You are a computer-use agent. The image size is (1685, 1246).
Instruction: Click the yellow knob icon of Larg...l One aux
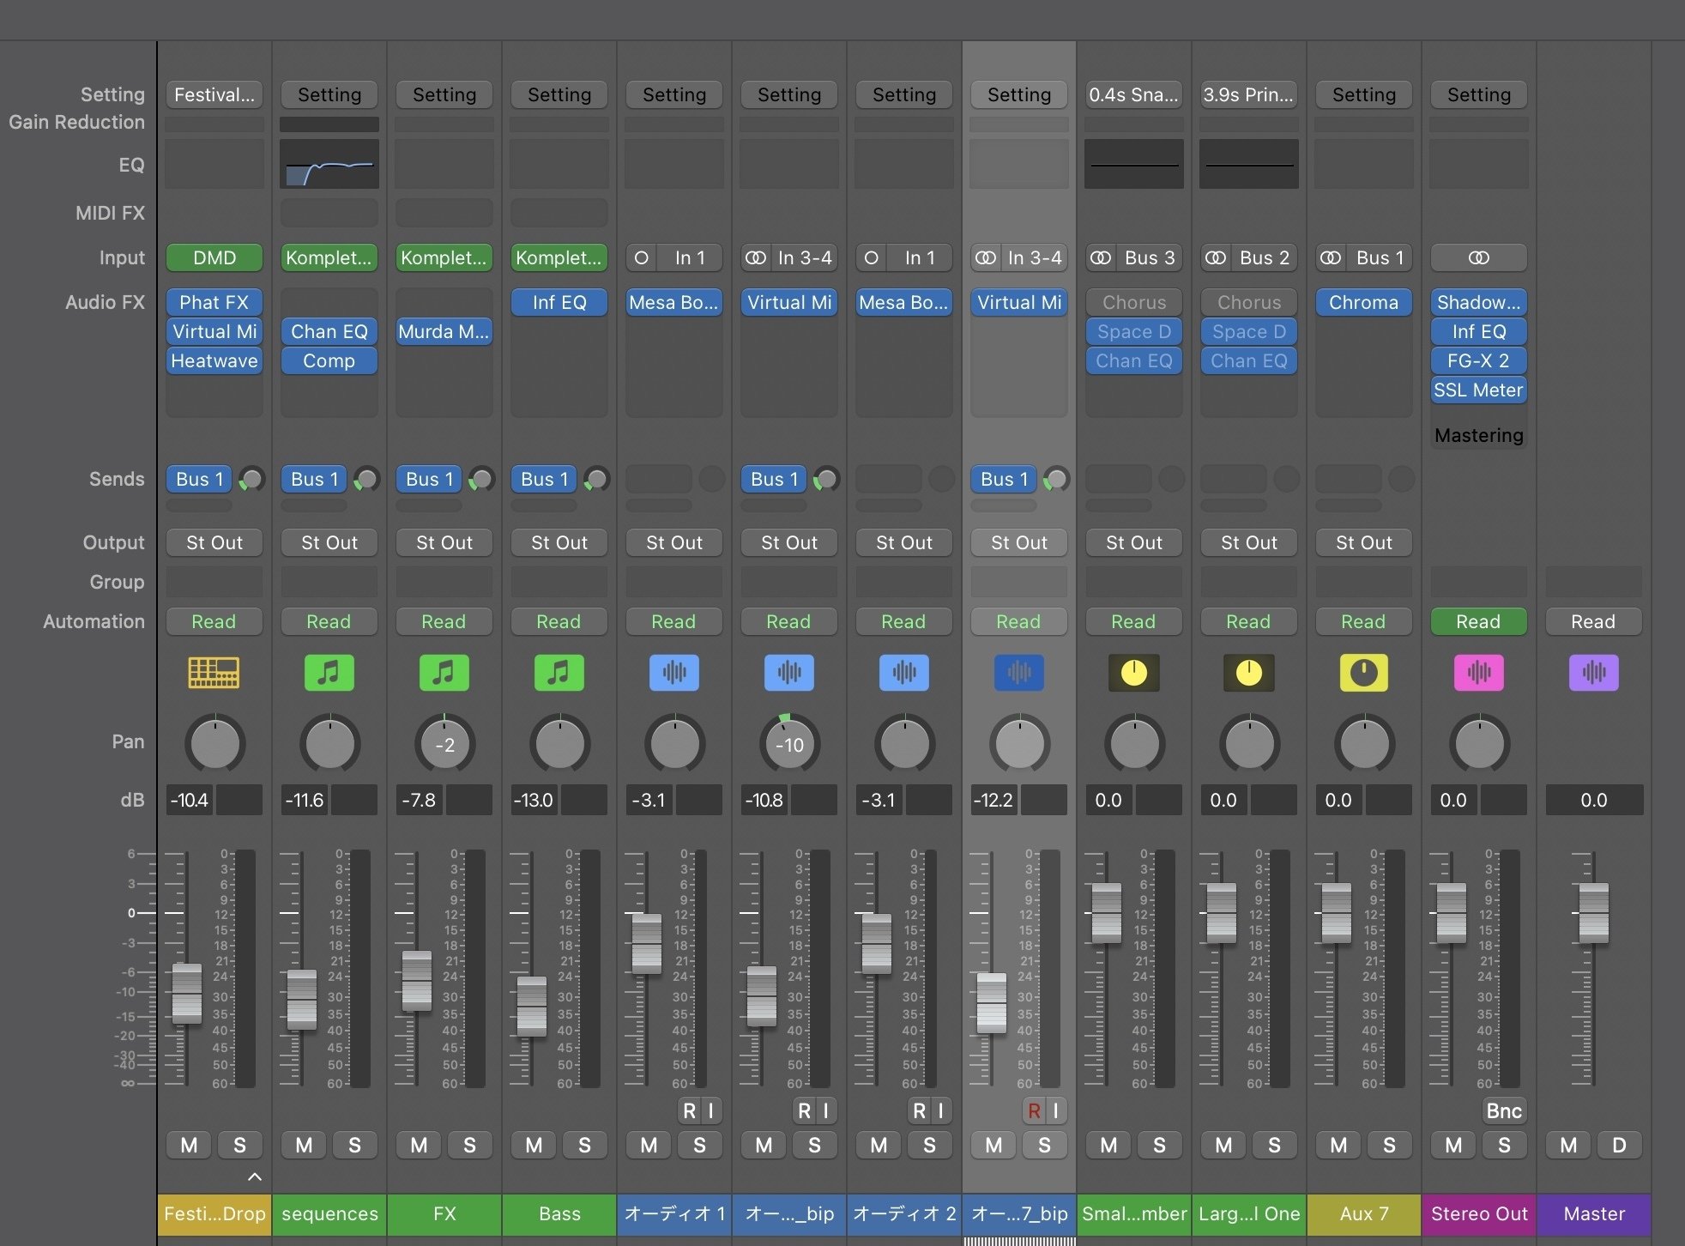coord(1248,673)
